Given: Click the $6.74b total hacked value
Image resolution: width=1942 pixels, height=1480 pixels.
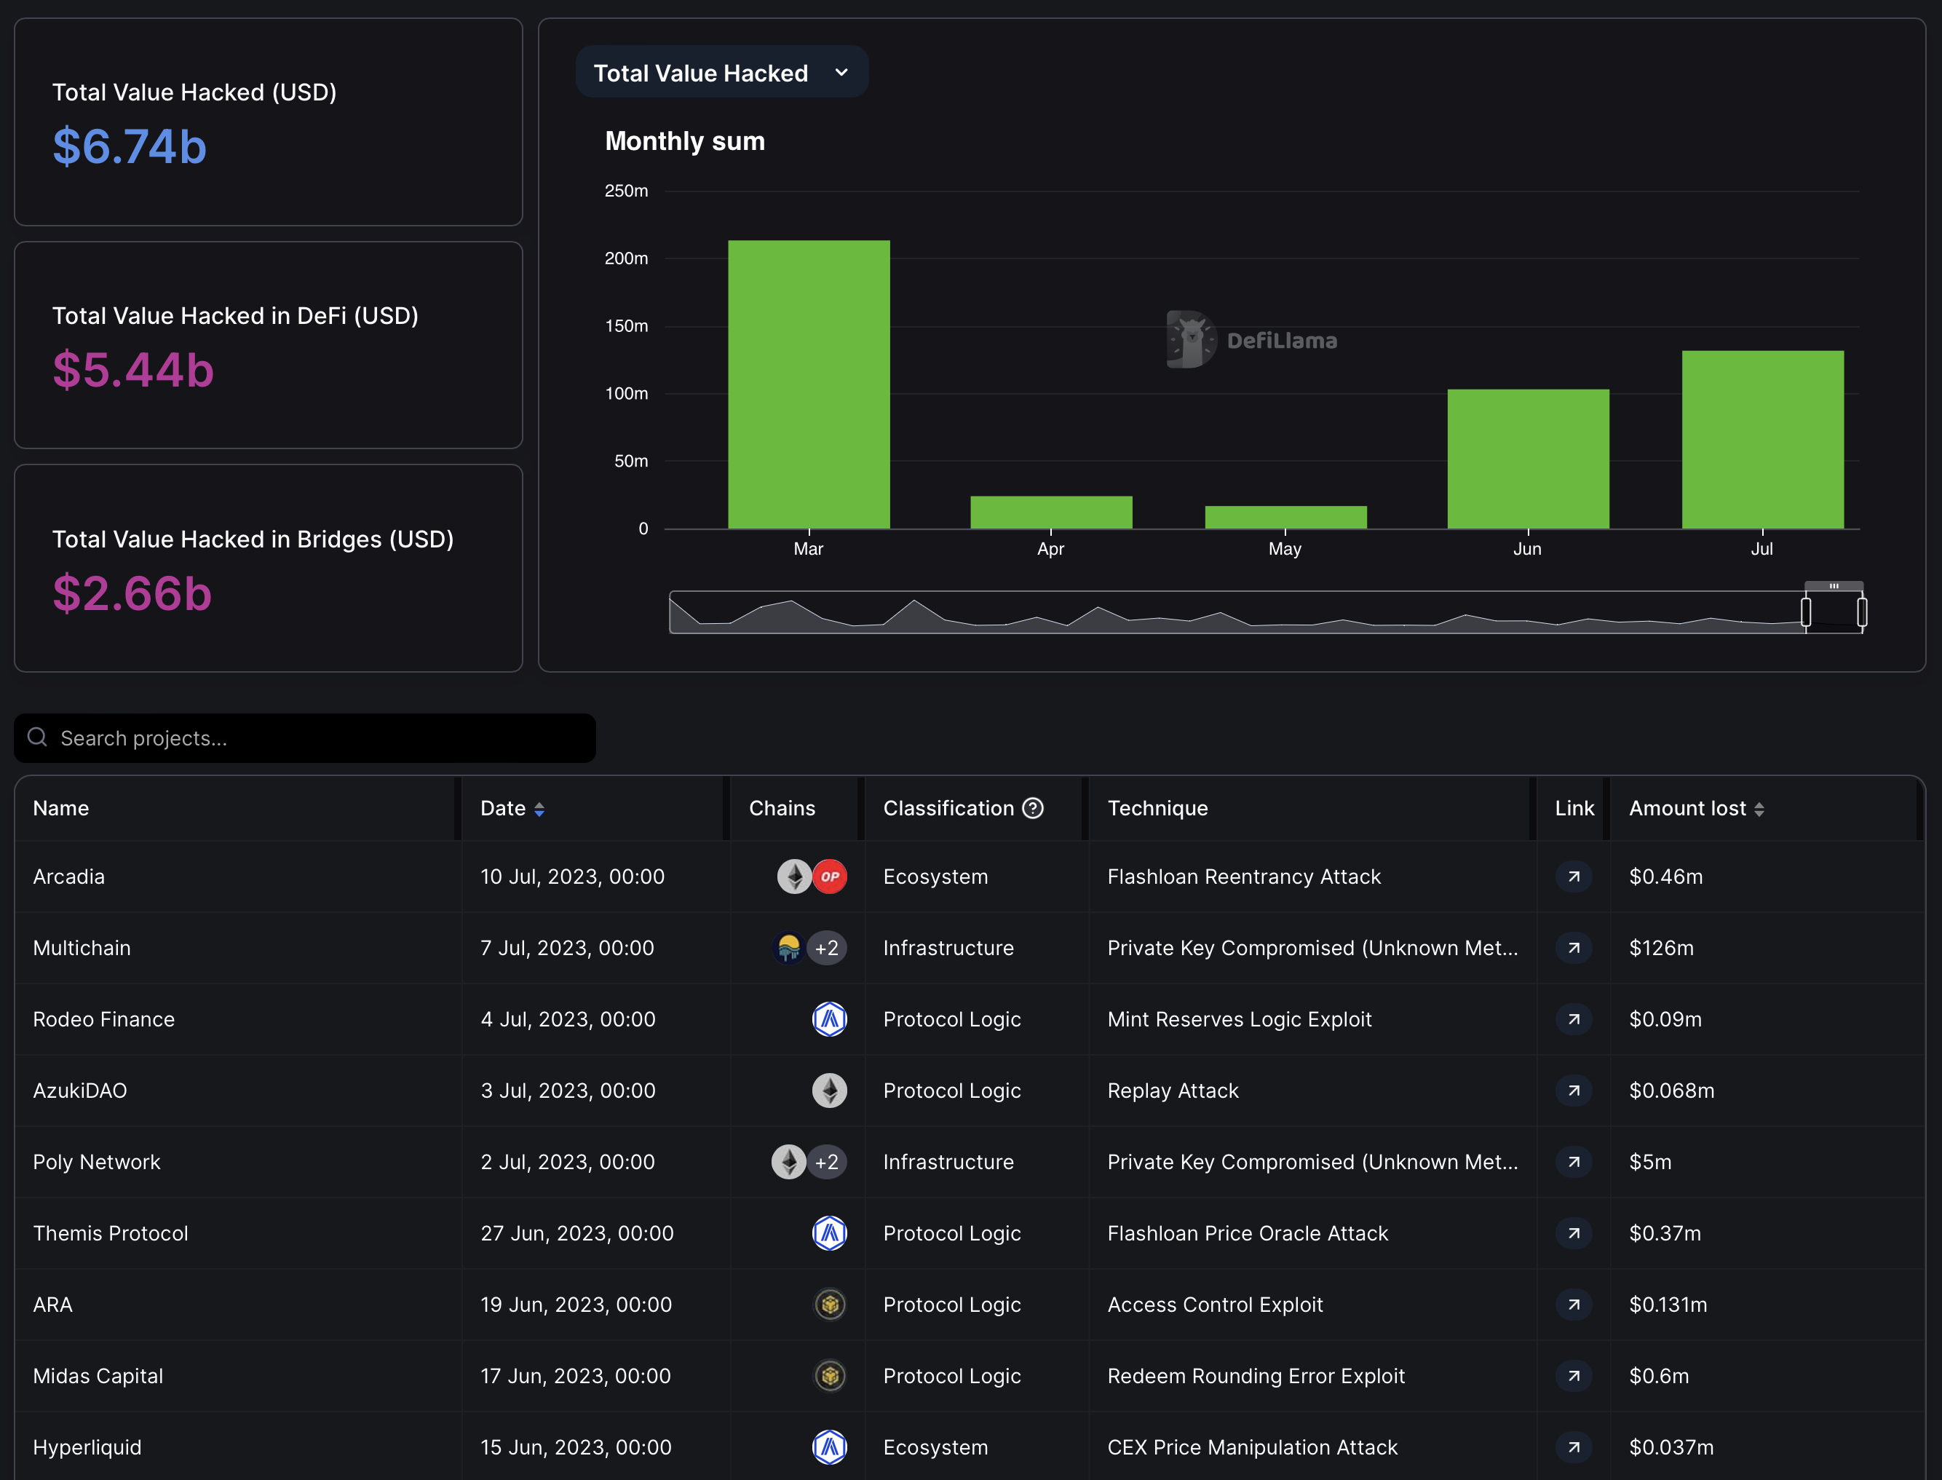Looking at the screenshot, I should coord(130,146).
